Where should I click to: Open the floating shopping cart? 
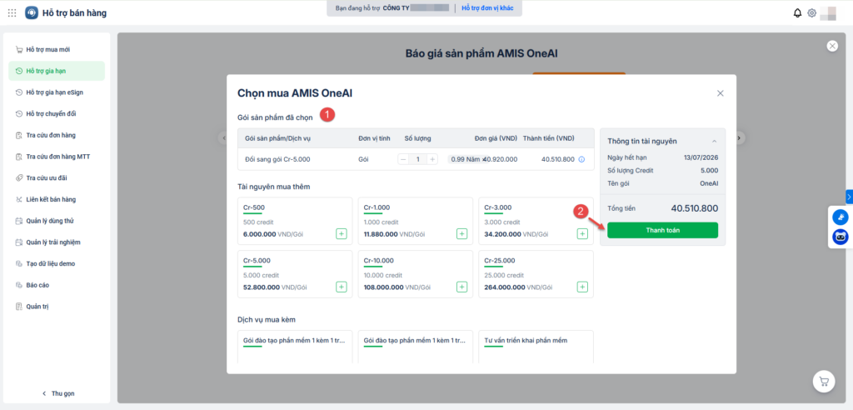(824, 382)
